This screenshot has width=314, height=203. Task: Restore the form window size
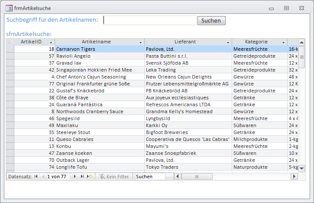[286, 8]
